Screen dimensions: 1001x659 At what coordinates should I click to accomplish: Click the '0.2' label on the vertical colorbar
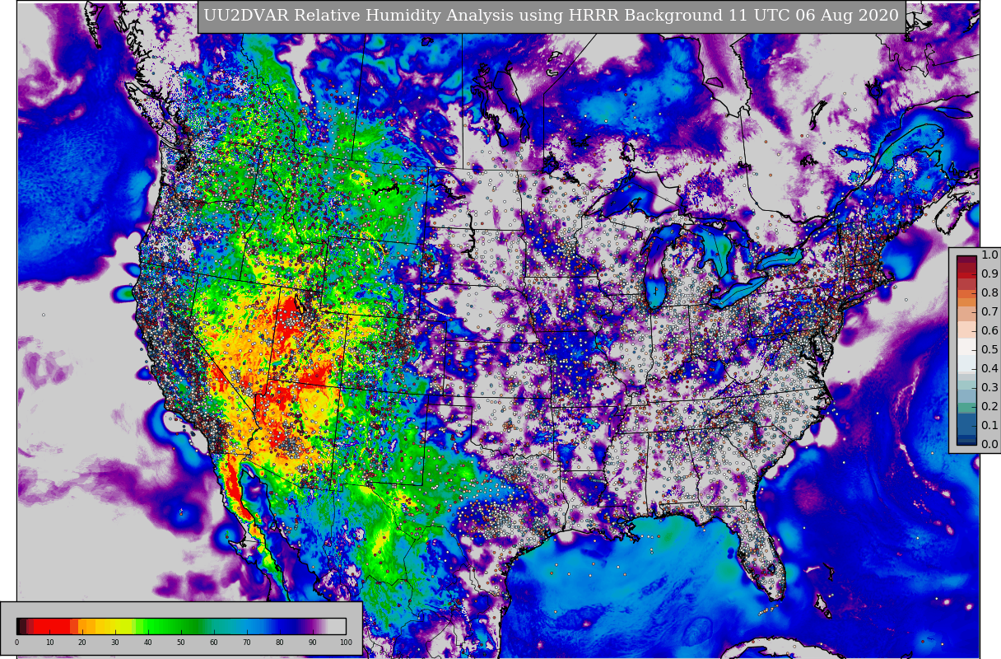pos(989,407)
